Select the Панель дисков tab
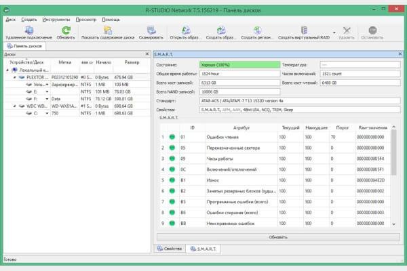 tap(24, 46)
